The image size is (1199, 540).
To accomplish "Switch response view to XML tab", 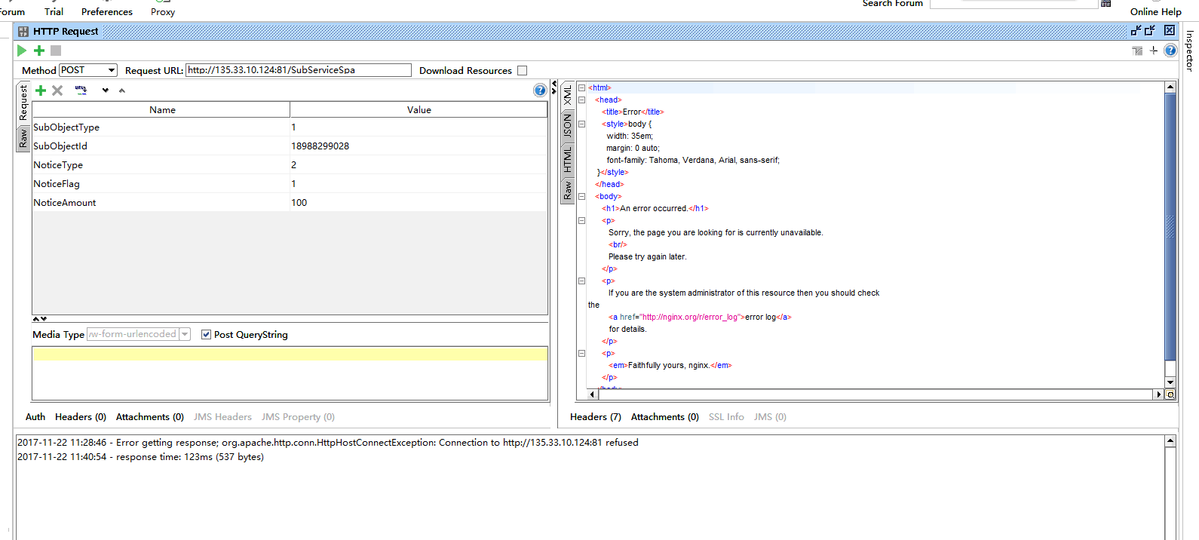I will tap(568, 95).
